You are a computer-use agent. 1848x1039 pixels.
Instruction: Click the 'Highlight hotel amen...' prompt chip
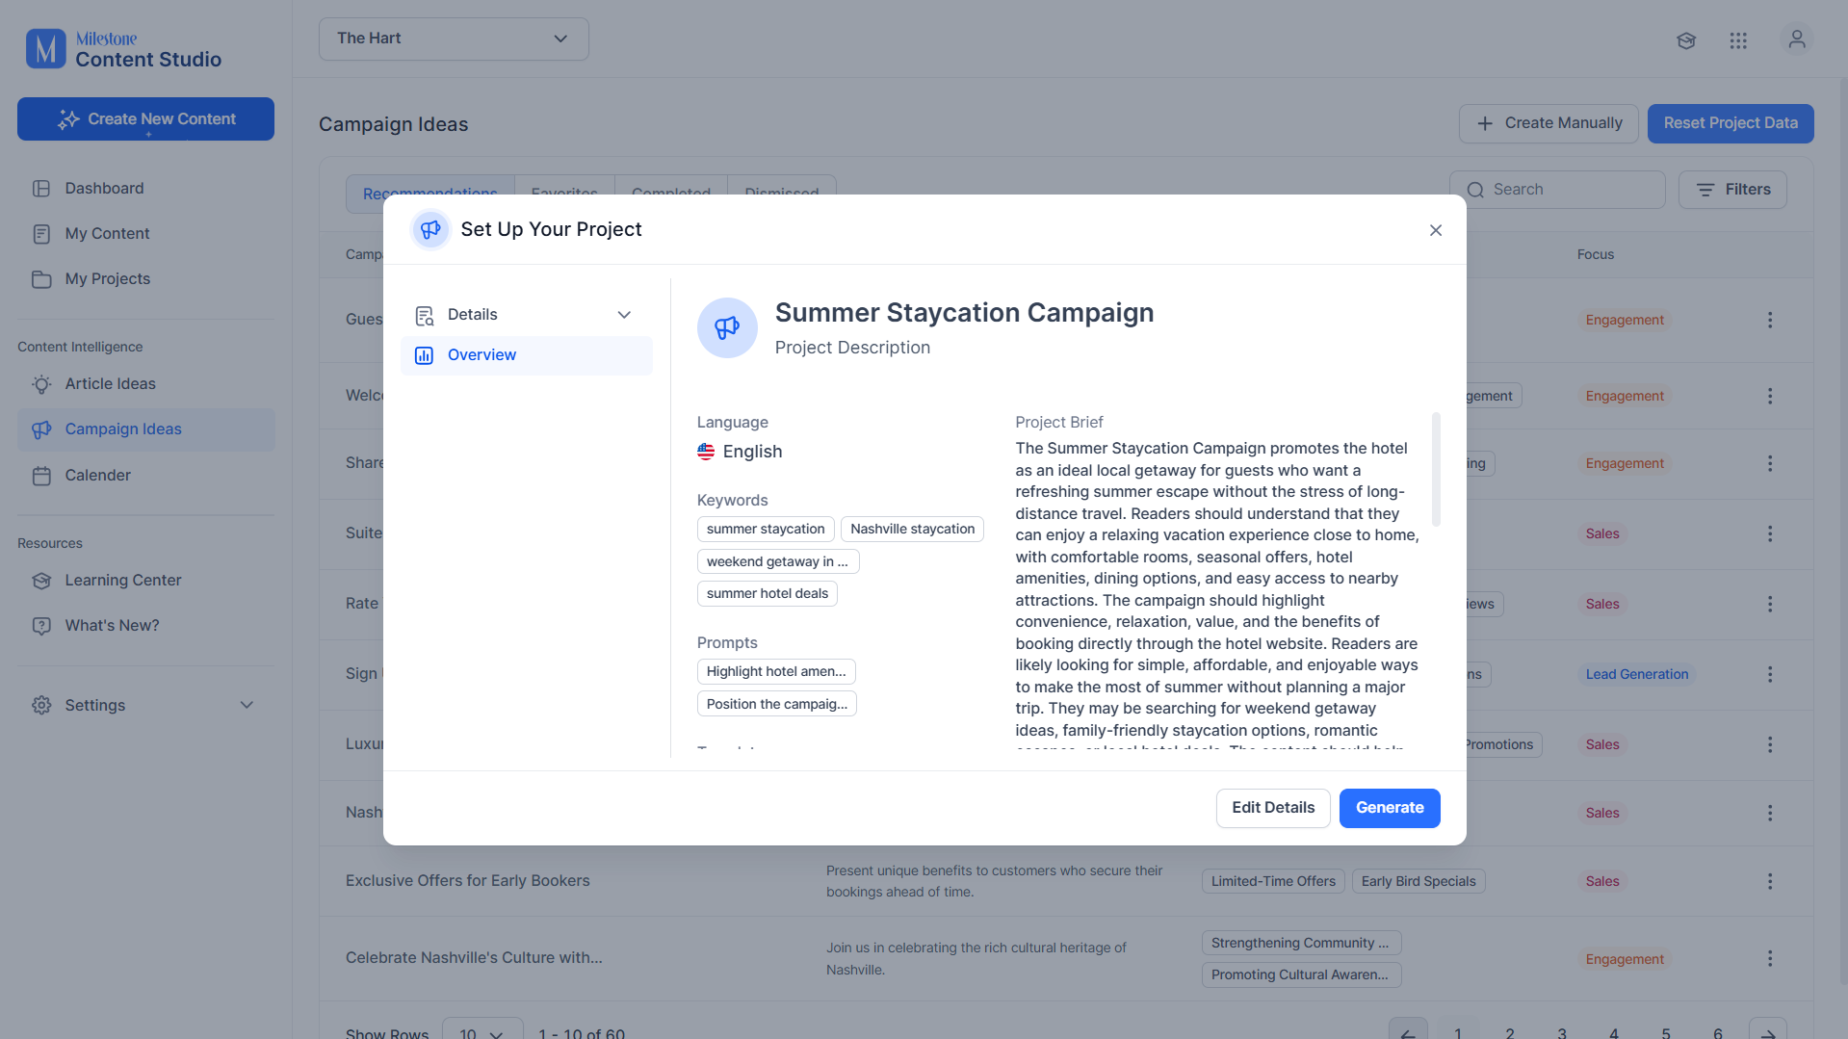(x=776, y=671)
